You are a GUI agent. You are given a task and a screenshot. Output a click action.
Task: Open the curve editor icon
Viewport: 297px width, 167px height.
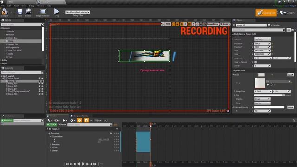[106, 121]
